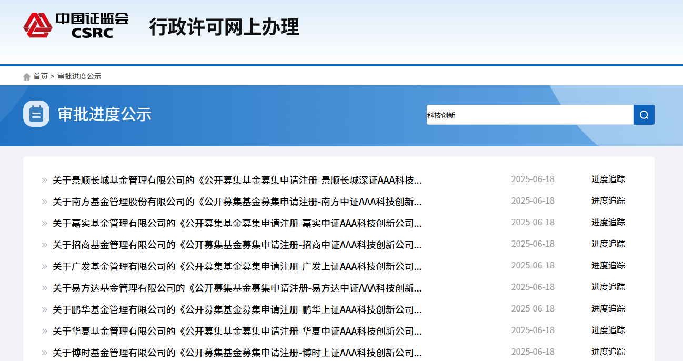
Task: Click the 2025-06-18 date in the 嘉实基金 row
Action: 533,222
